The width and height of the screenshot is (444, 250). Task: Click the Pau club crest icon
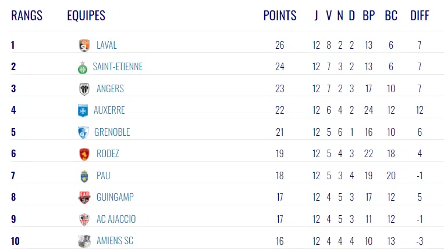tap(84, 176)
